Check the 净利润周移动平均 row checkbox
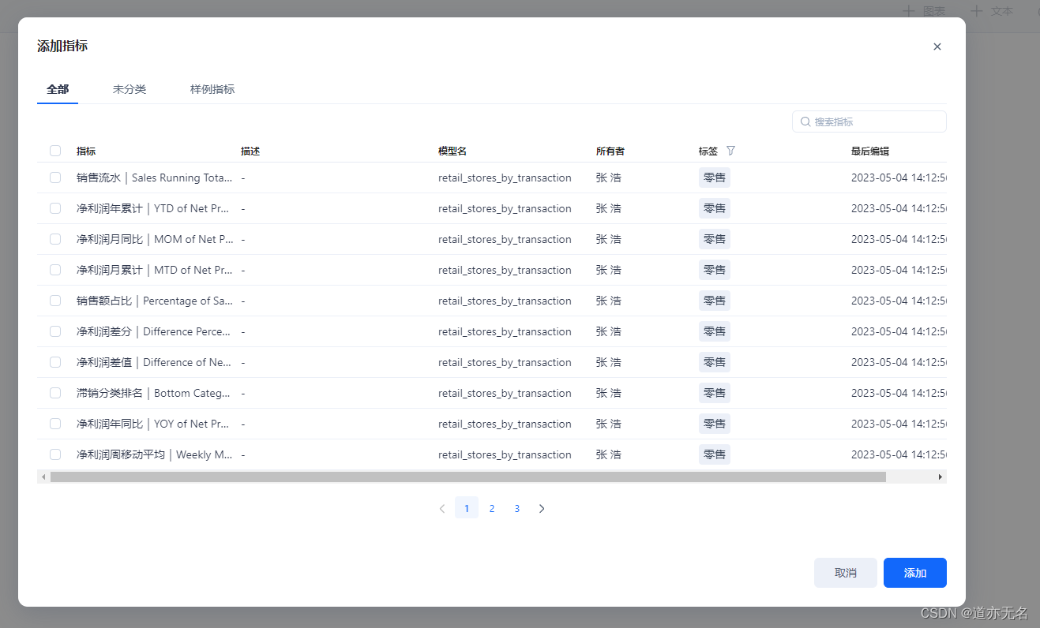The height and width of the screenshot is (628, 1040). point(55,454)
